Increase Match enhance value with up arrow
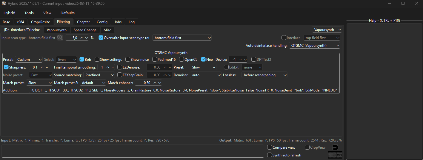The width and height of the screenshot is (423, 160). [154, 83]
